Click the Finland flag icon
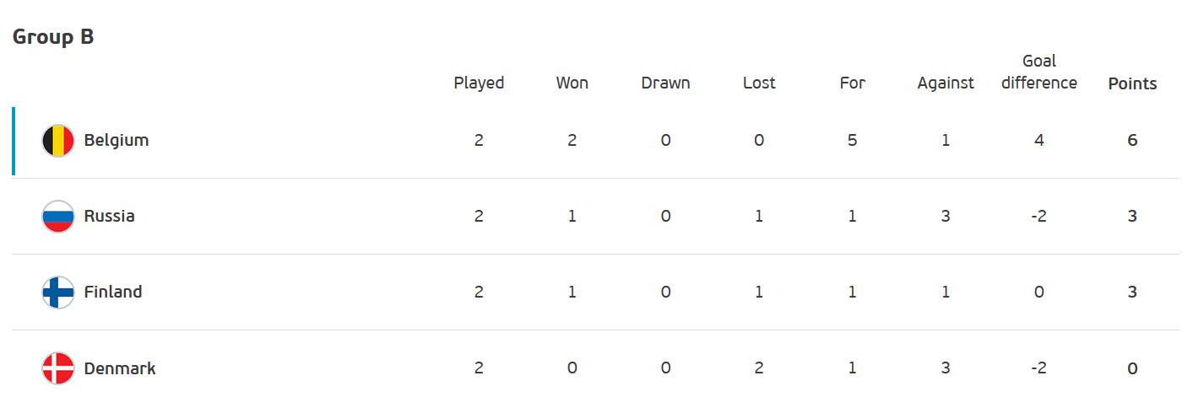Viewport: 1193px width, 408px height. [x=58, y=293]
